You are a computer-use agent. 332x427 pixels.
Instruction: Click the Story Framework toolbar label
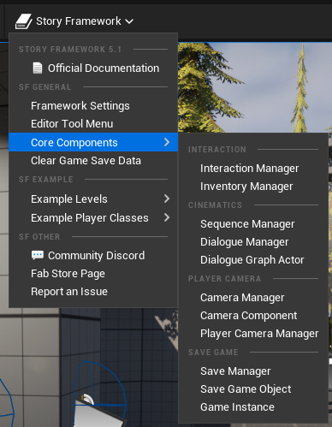(x=79, y=21)
